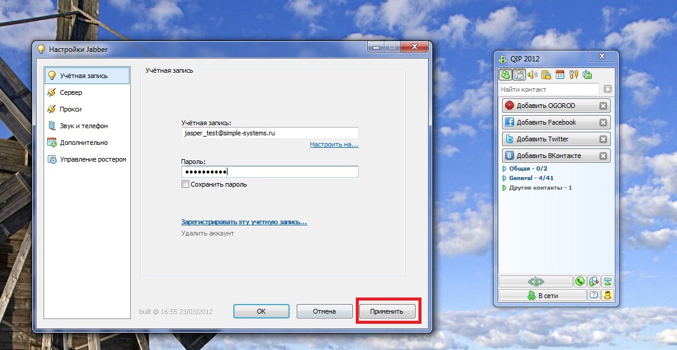
Task: Focus the Учётная запись field with jasper_test address
Action: [x=270, y=133]
